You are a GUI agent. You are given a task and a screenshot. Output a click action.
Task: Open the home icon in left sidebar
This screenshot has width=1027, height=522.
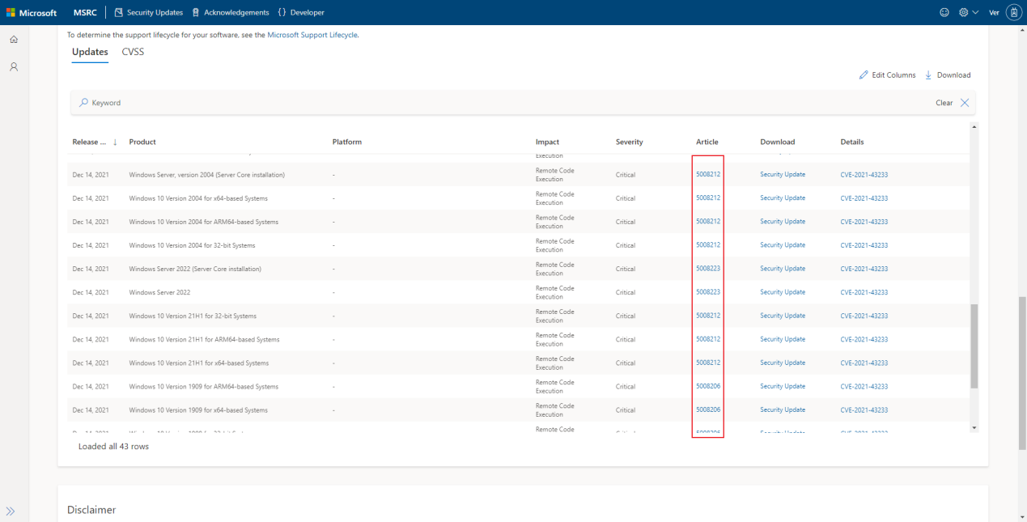point(14,39)
